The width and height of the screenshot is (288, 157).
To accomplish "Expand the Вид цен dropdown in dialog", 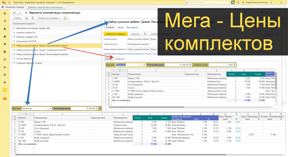I will (141, 65).
